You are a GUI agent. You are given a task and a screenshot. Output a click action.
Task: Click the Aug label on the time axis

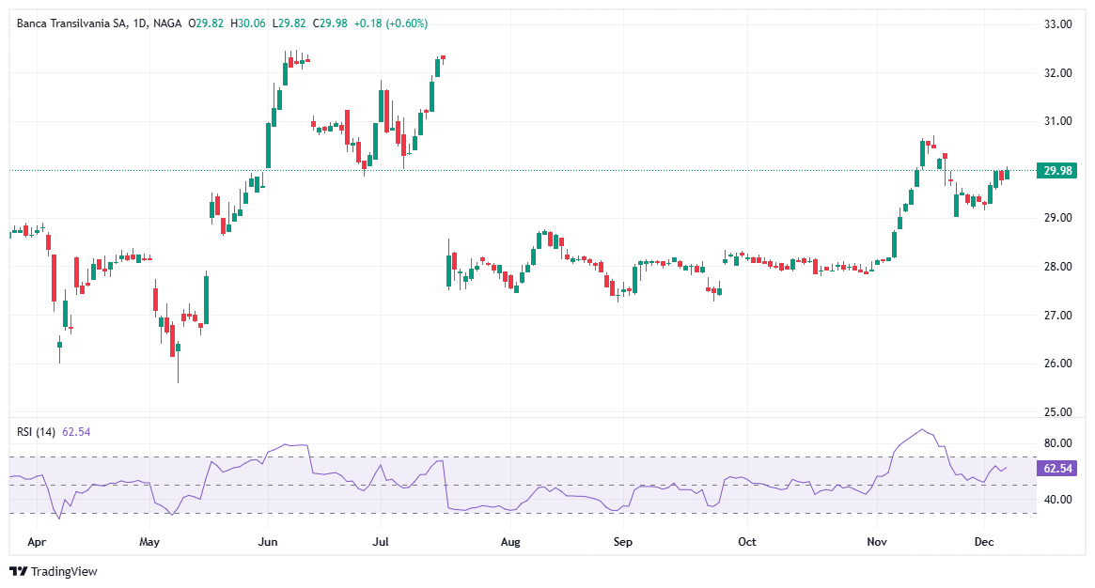point(510,542)
